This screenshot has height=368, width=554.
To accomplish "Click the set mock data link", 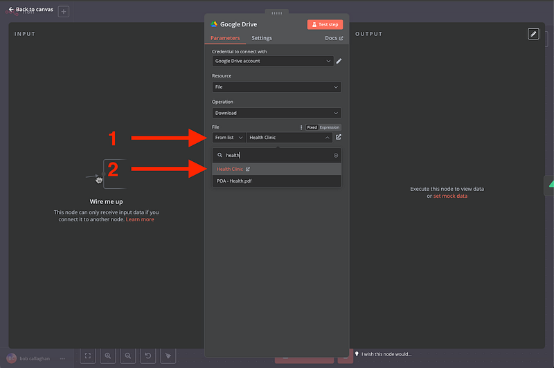I will pos(450,196).
